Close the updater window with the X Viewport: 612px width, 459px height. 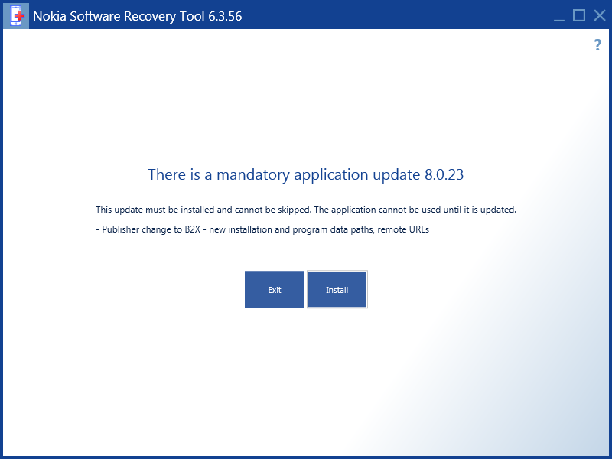click(599, 15)
